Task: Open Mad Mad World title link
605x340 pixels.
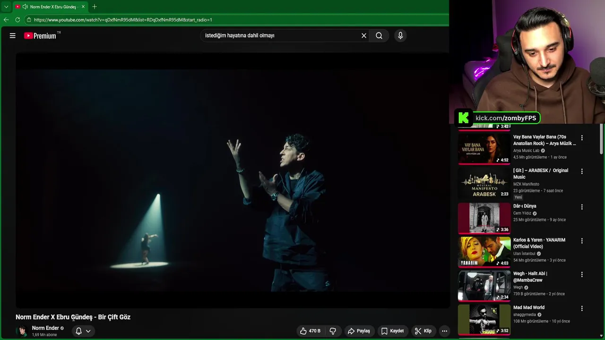Action: point(529,308)
